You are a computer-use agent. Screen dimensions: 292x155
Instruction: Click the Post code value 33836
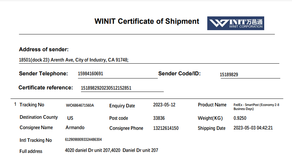(x=159, y=118)
